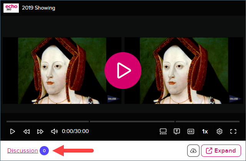Click middle segment of the progress bar

tap(132, 122)
